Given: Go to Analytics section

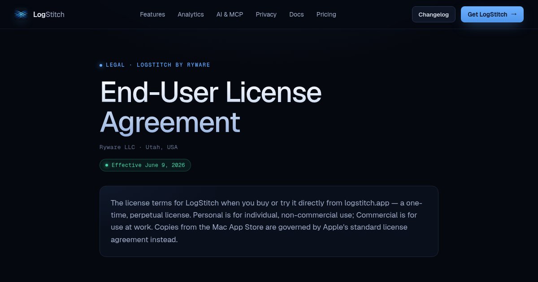Looking at the screenshot, I should (x=191, y=14).
